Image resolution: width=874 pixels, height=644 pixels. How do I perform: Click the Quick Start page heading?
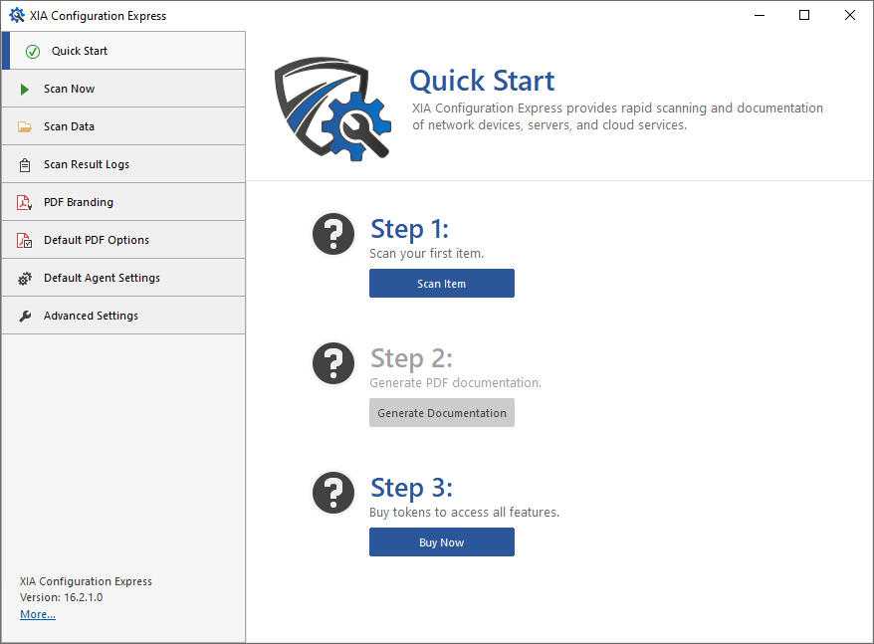pos(482,81)
